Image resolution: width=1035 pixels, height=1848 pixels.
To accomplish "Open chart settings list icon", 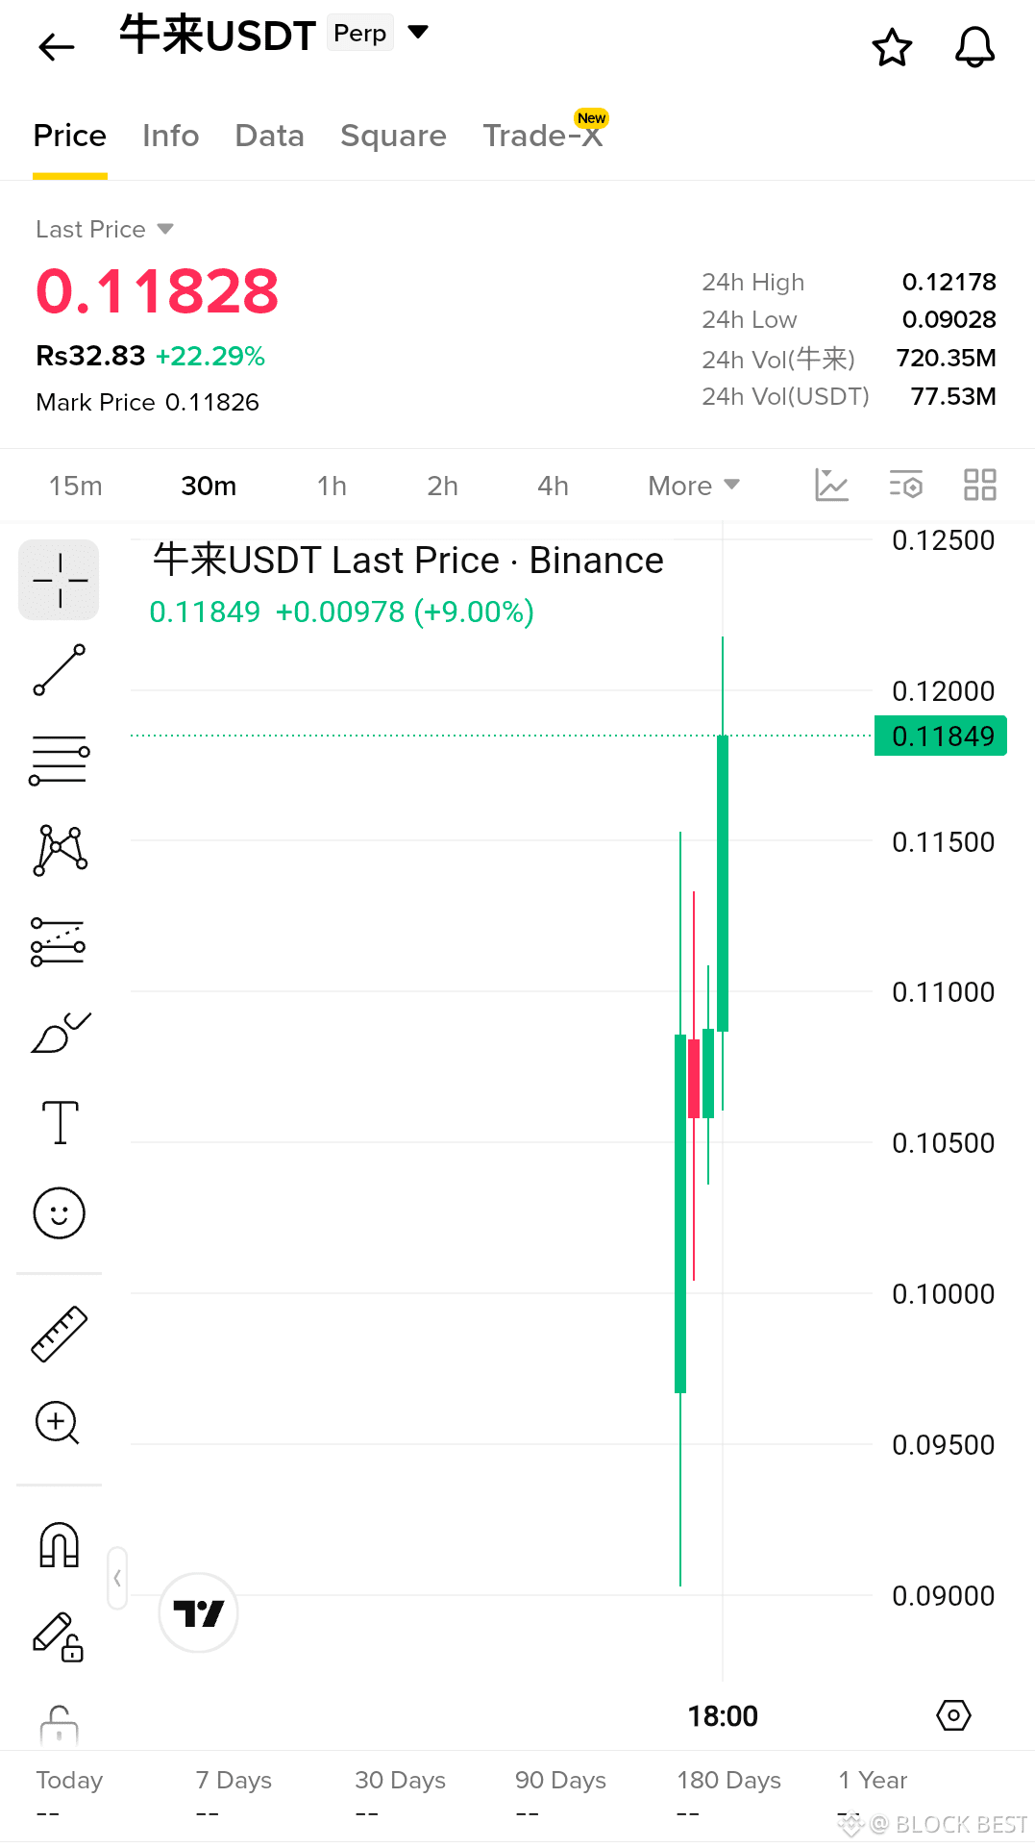I will point(905,485).
